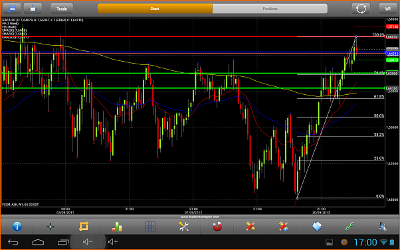Open the wrench and screwdriver settings icon
This screenshot has width=400, height=250.
coord(183,226)
